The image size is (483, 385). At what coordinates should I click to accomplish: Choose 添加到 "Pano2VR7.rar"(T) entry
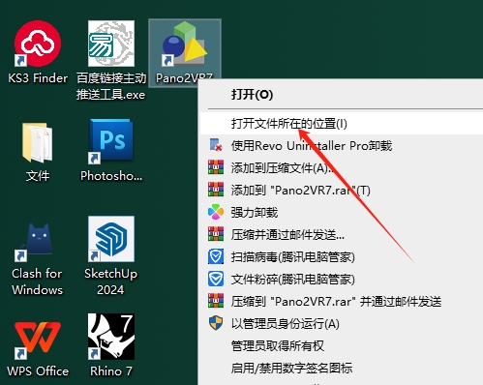point(342,191)
